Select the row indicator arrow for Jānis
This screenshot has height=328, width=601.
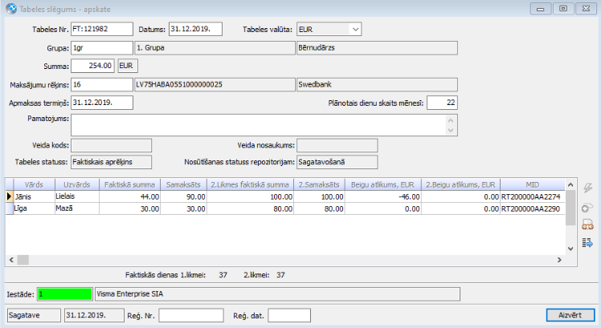10,196
